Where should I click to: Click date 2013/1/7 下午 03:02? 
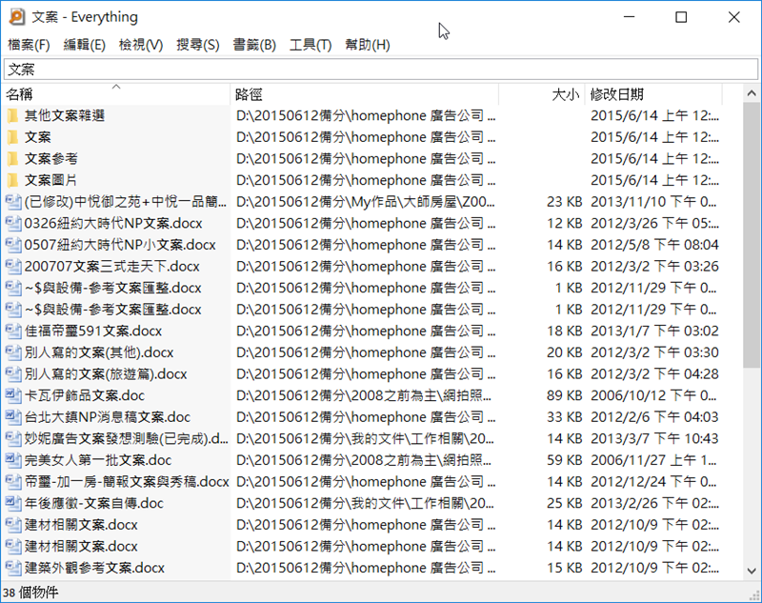tap(654, 331)
